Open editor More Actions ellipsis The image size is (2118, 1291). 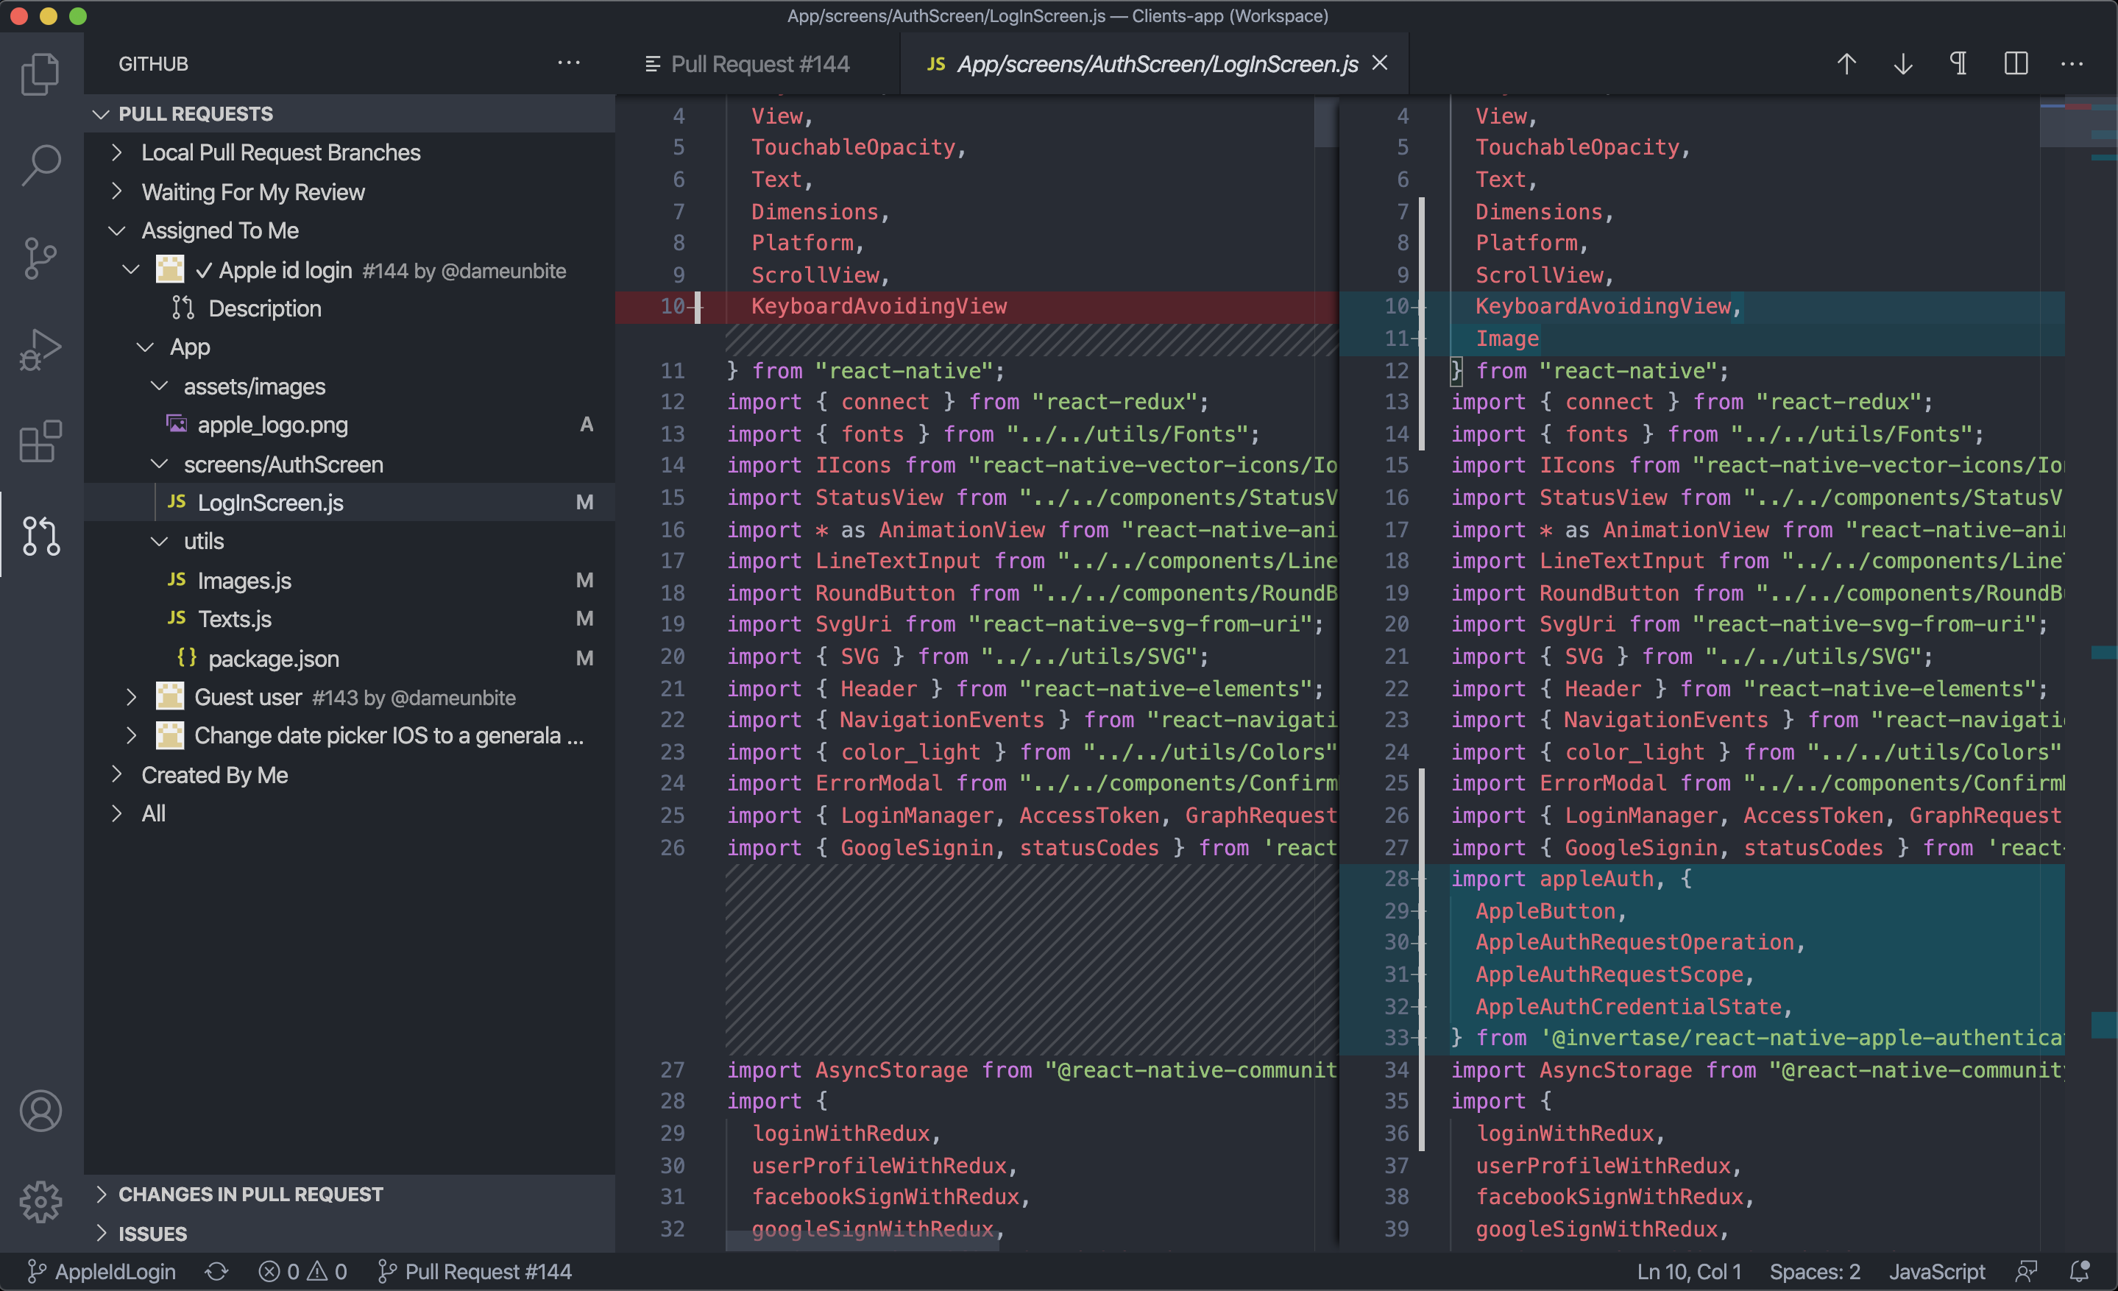coord(2072,63)
